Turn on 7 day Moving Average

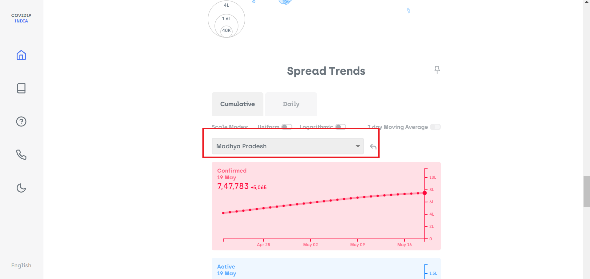pos(435,127)
